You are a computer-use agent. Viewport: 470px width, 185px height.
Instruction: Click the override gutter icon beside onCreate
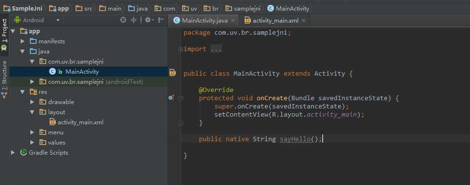pos(171,98)
